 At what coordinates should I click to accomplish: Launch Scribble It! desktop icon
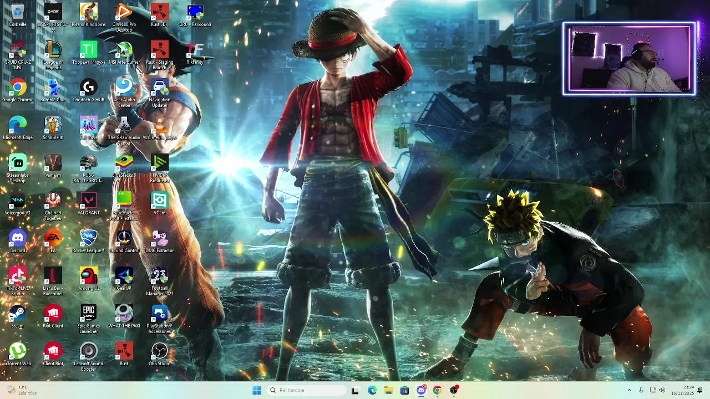pos(53,128)
